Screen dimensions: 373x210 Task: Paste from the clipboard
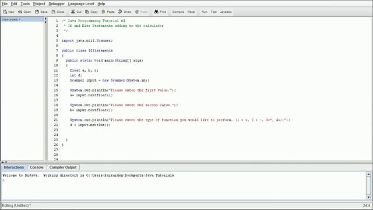(108, 12)
